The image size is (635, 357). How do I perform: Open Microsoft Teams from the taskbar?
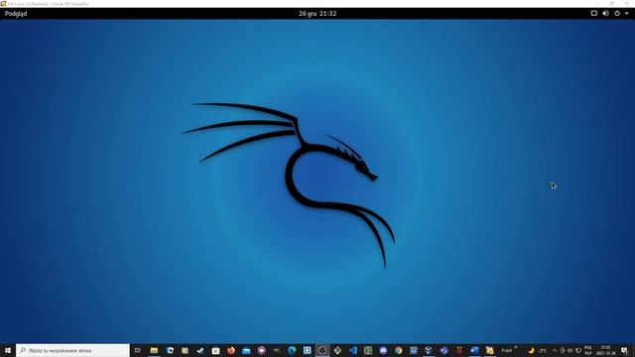pyautogui.click(x=444, y=350)
